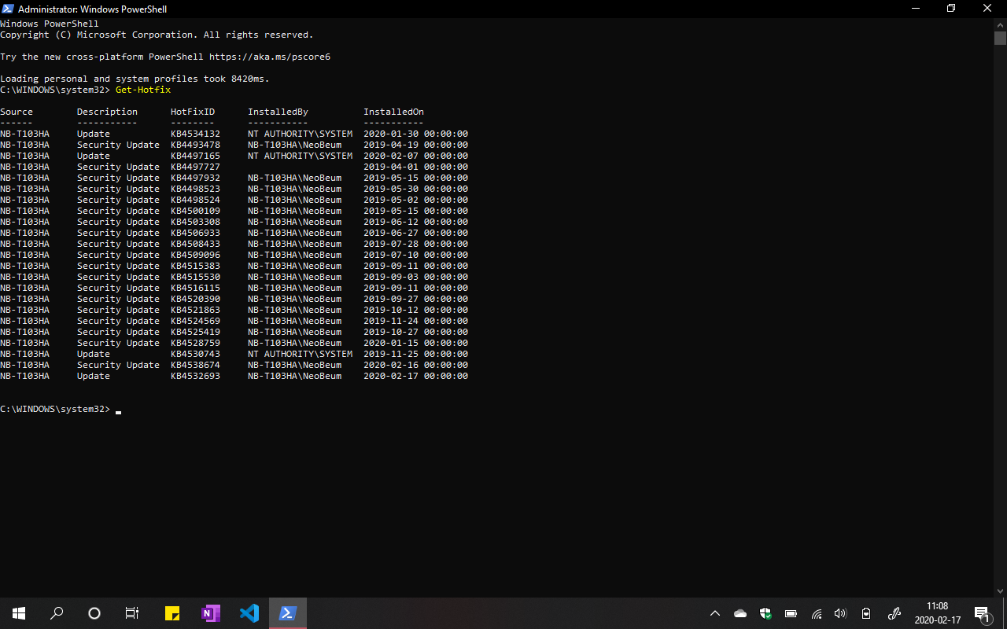1007x629 pixels.
Task: Expand the hidden tray icons chevron
Action: tap(714, 613)
